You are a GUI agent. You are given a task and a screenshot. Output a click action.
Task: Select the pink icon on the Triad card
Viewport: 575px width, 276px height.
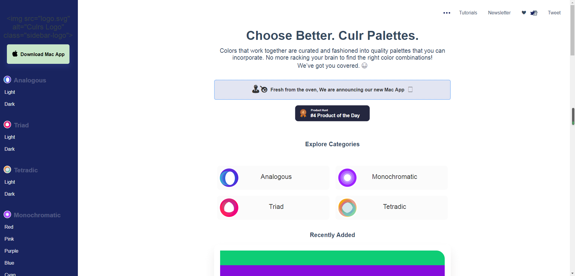[x=229, y=208]
